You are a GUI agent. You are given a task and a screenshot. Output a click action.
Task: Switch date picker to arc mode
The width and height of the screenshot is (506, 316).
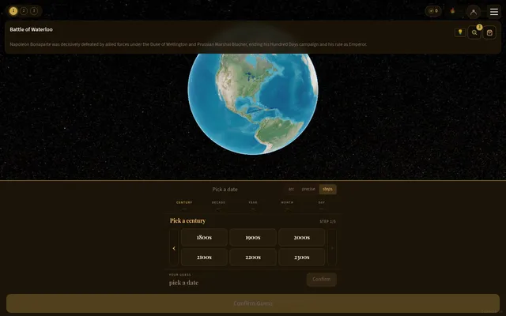[x=291, y=190]
